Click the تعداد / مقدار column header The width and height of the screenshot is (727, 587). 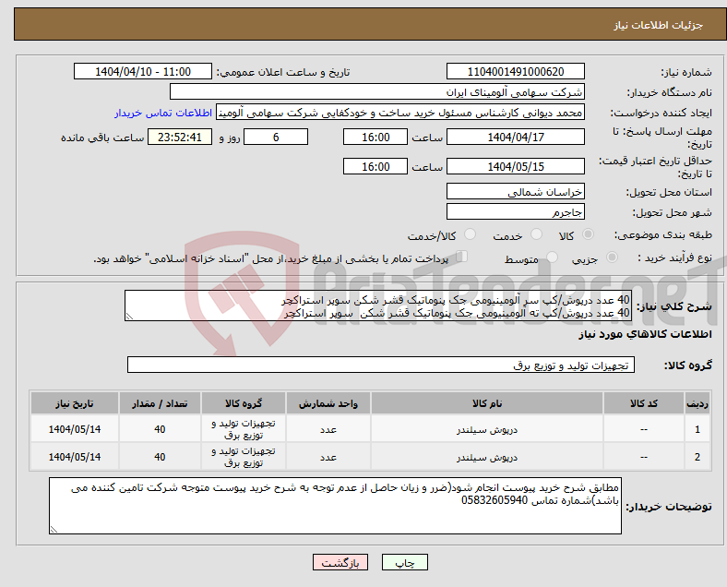(160, 403)
